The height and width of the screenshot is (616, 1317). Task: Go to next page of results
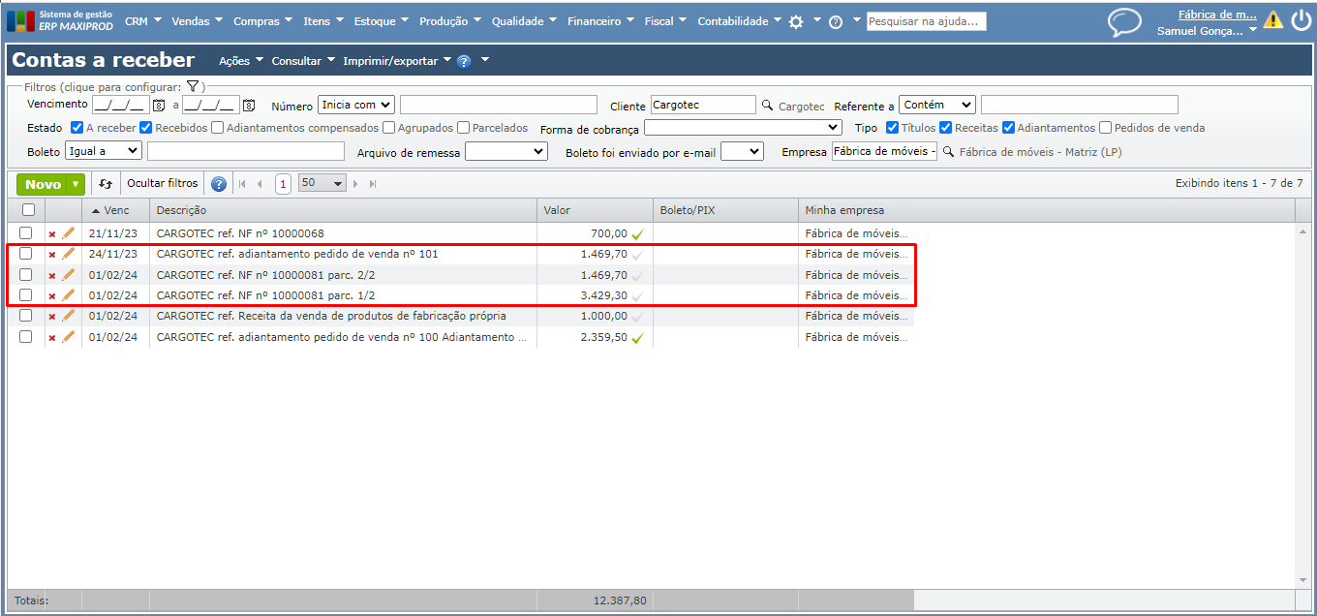[x=356, y=184]
